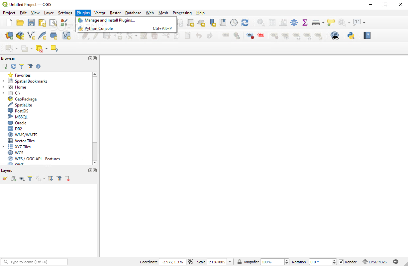The height and width of the screenshot is (266, 408).
Task: Open Manage Map Themes eye dropdown
Action: [22, 178]
